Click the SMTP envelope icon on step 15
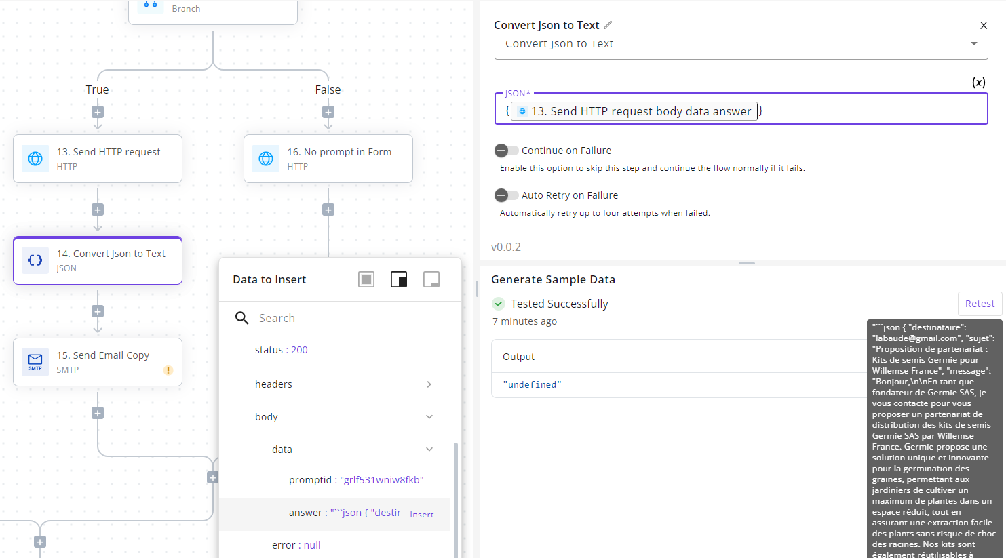 tap(35, 362)
